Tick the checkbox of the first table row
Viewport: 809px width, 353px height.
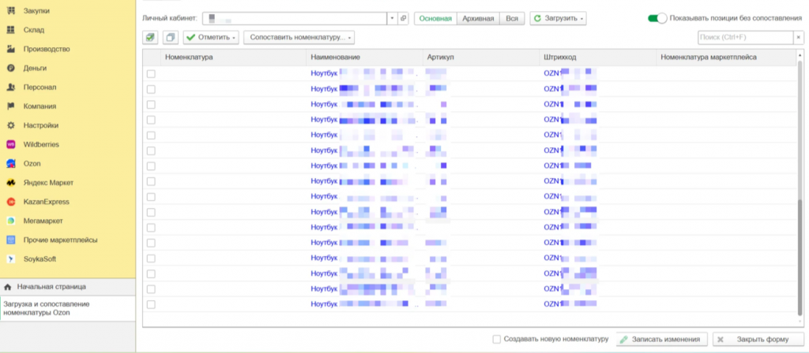pos(151,73)
